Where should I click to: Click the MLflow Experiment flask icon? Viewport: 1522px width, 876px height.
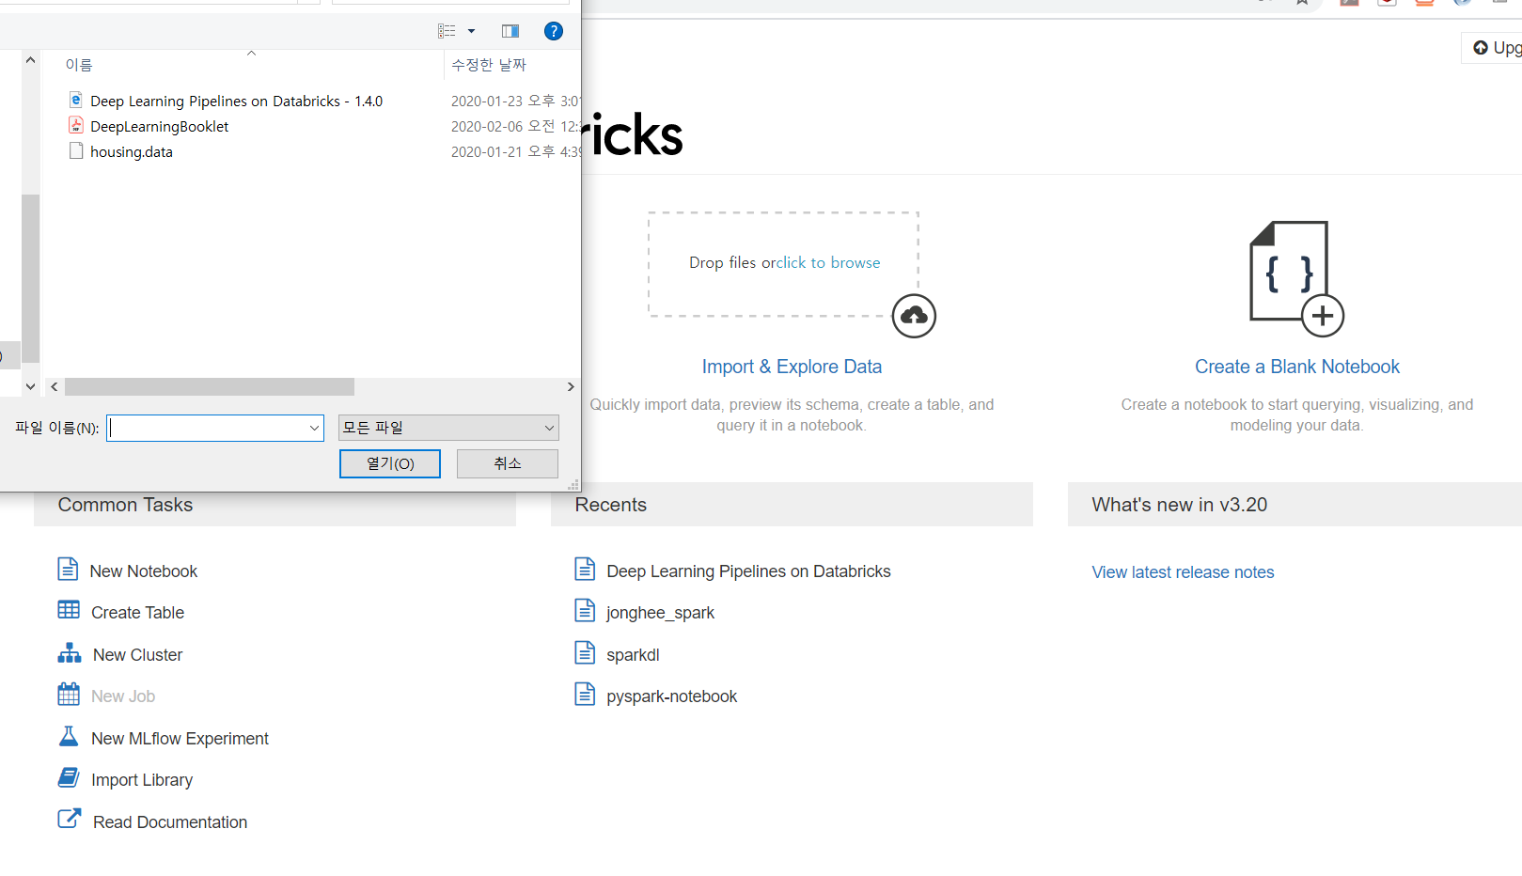69,736
